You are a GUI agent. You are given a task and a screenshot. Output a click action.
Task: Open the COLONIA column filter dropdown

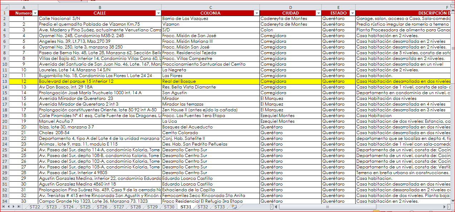point(256,13)
